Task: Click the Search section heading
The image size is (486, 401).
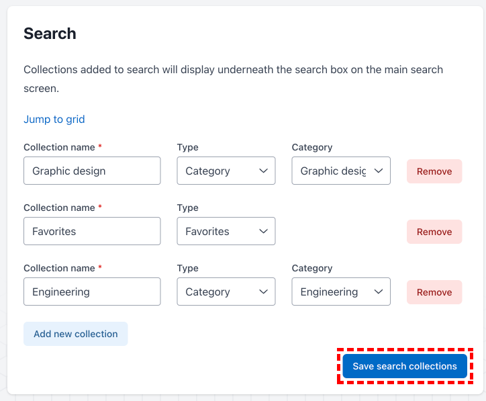Action: pyautogui.click(x=50, y=34)
